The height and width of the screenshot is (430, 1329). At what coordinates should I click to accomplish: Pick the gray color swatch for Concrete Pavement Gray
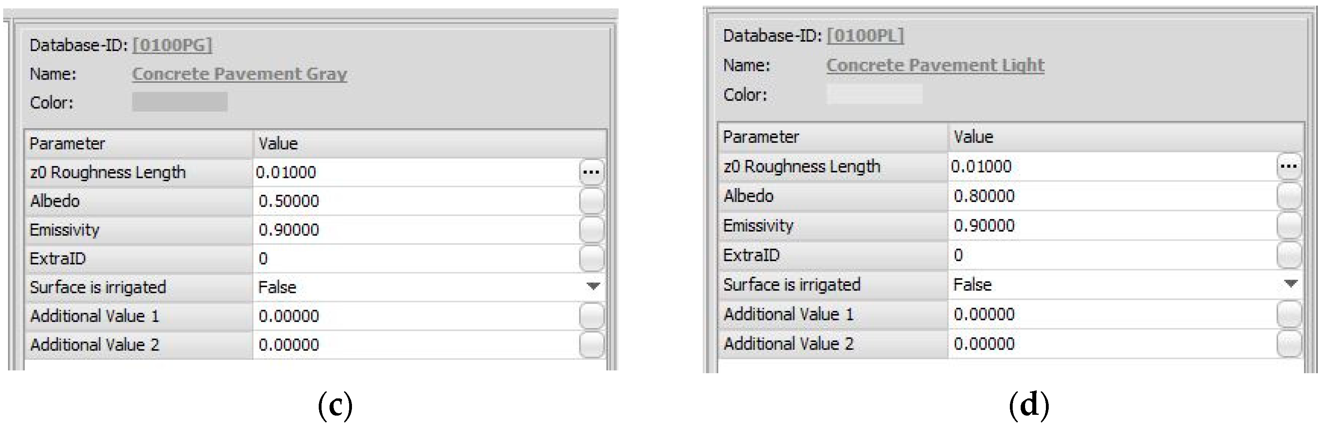[x=179, y=102]
